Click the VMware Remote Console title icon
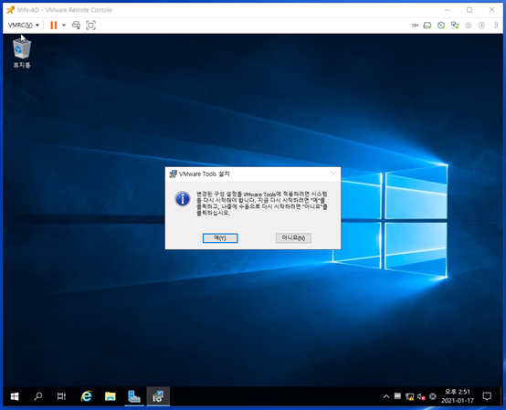506x410 pixels. pyautogui.click(x=11, y=10)
